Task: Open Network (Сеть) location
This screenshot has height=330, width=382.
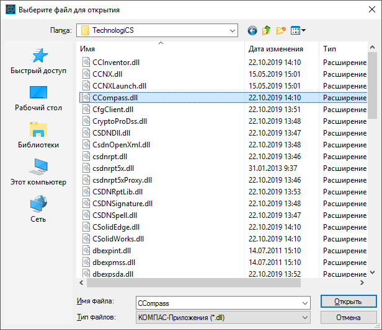Action: click(38, 209)
